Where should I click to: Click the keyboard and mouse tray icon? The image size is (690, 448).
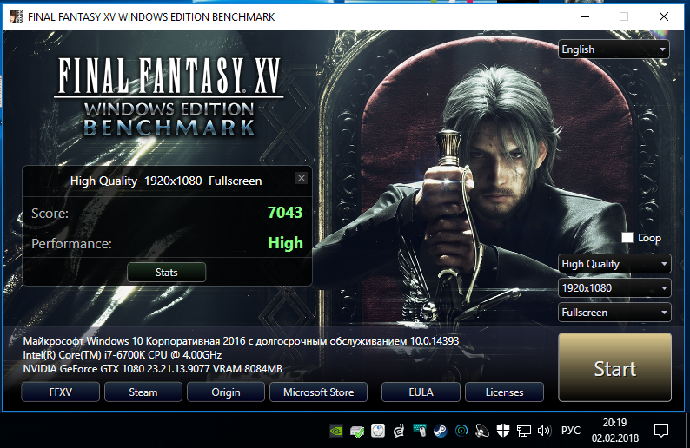click(x=420, y=431)
